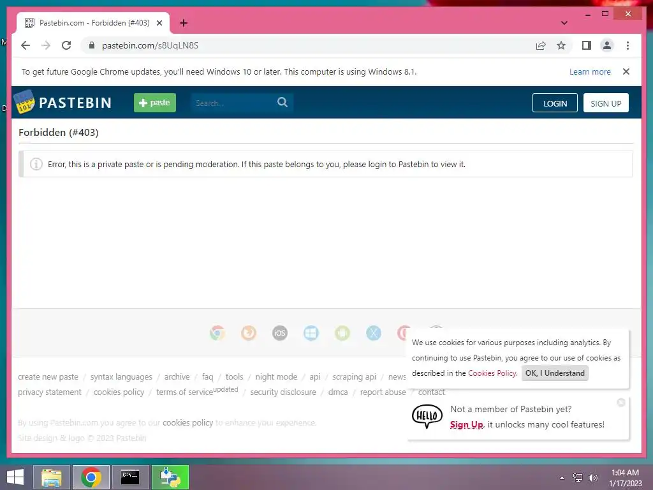The image size is (653, 490).
Task: Expand the tab search chevron
Action: (564, 23)
